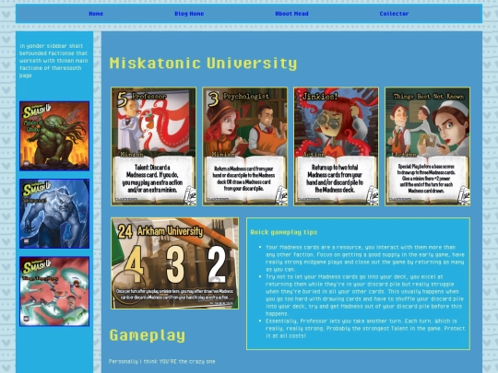Viewport: 498px width, 373px height.
Task: Open the Home navigation link
Action: (x=96, y=14)
